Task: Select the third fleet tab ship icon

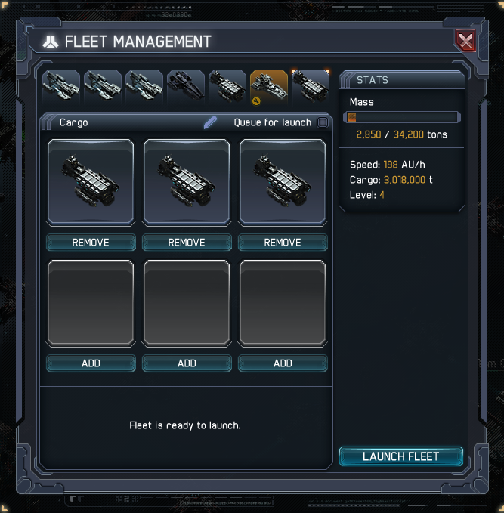Action: (x=144, y=87)
